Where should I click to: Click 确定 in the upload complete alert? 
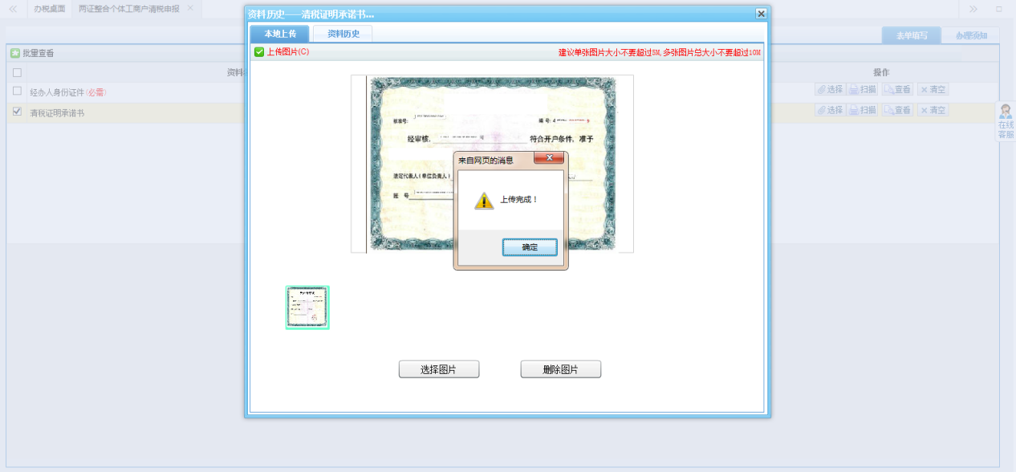point(530,247)
